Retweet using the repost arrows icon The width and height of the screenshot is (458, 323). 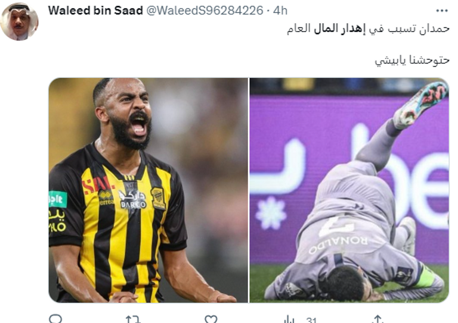pyautogui.click(x=133, y=319)
